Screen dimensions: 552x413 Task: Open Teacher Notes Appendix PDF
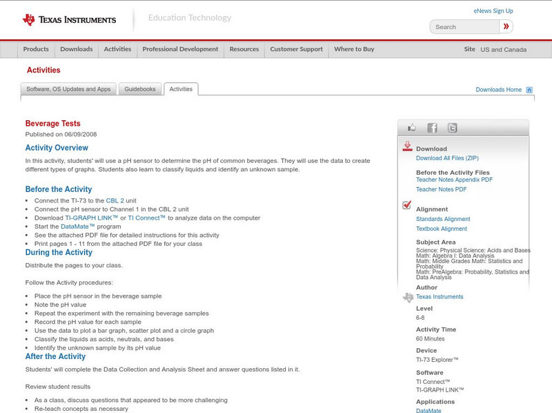point(454,180)
